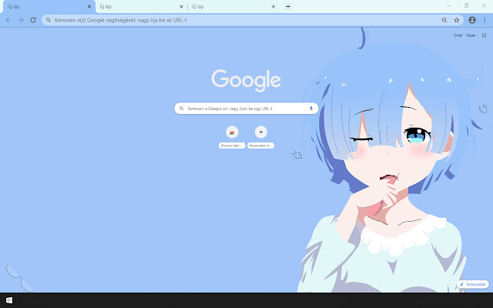Open the Képek images link

click(471, 35)
